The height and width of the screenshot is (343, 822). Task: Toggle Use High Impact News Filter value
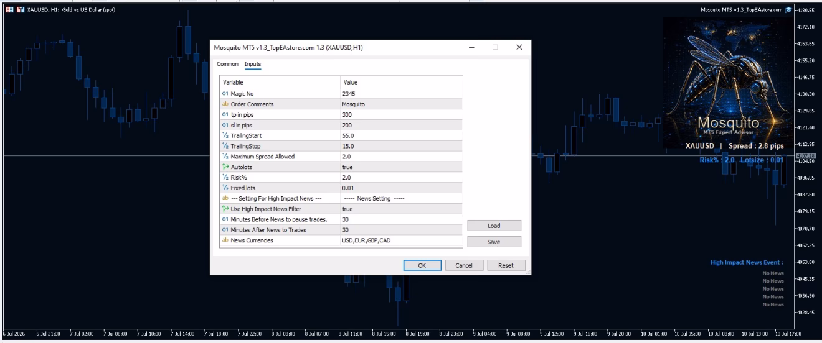(x=402, y=209)
